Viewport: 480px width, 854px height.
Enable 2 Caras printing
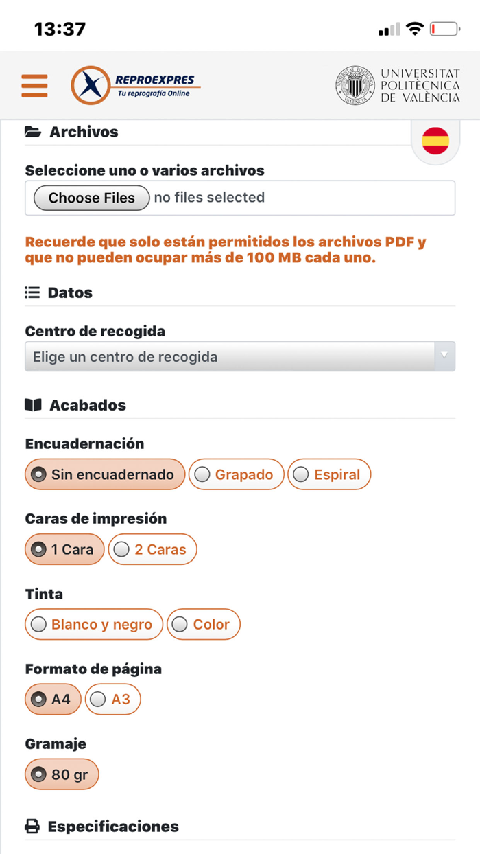tap(152, 549)
